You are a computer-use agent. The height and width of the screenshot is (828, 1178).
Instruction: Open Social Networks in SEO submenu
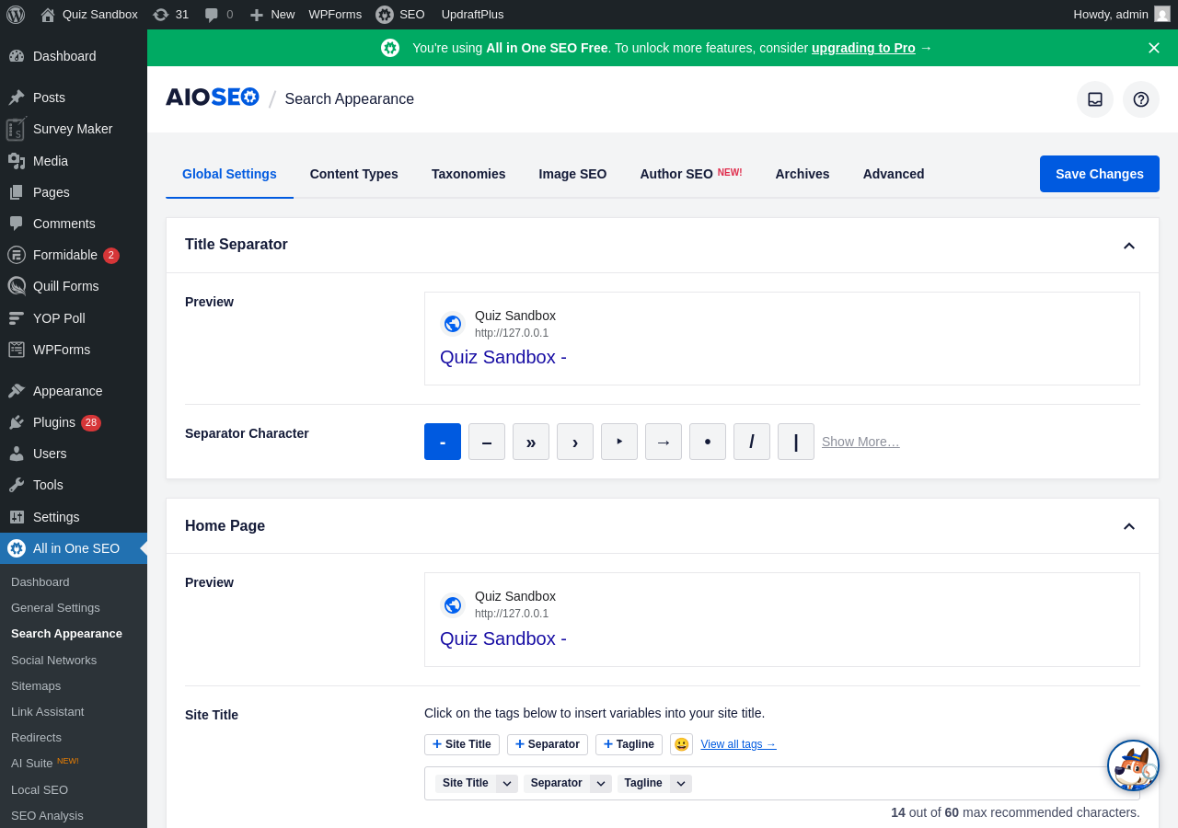(53, 660)
